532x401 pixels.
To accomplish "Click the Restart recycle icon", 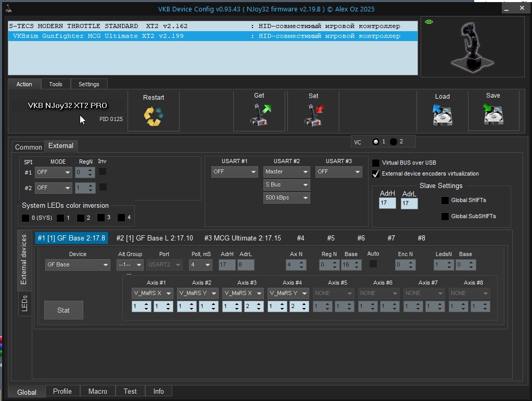I will click(154, 116).
